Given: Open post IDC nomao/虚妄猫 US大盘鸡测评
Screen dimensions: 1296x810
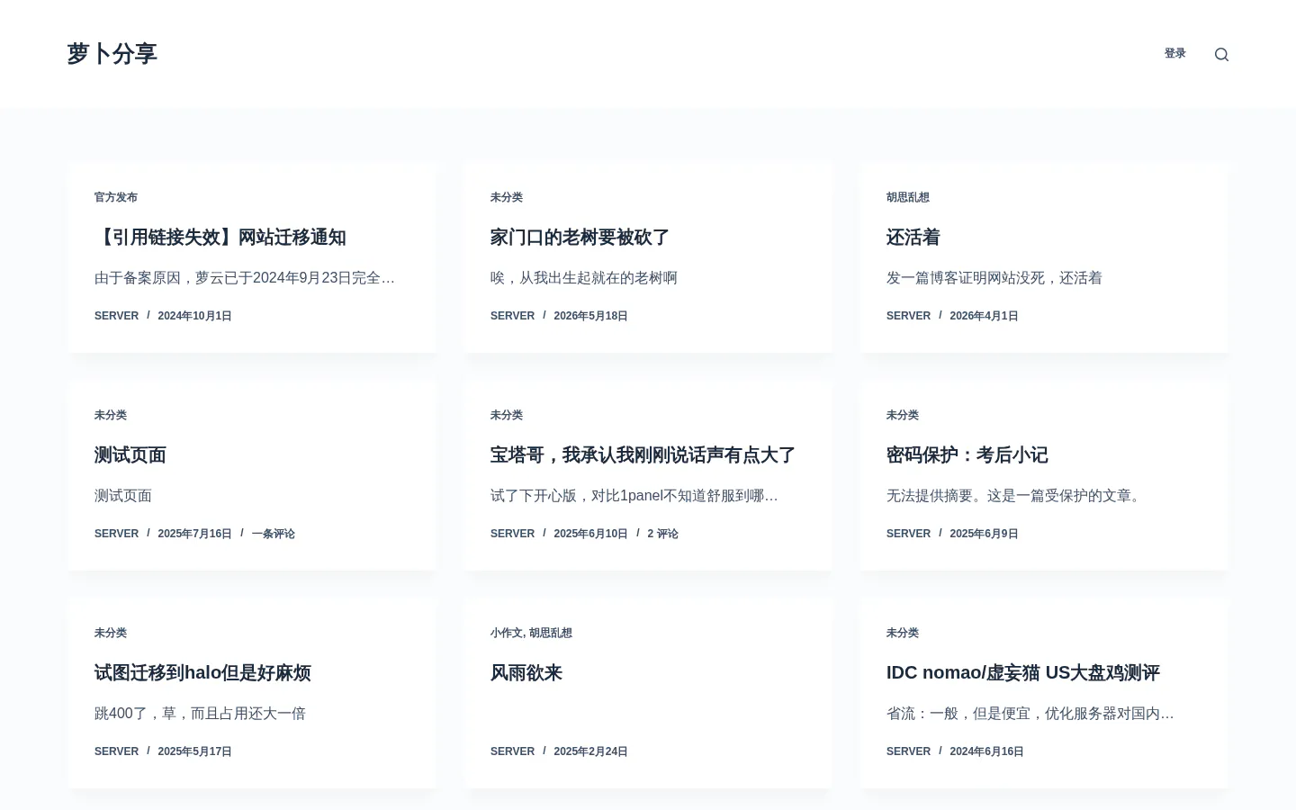Looking at the screenshot, I should click(1023, 673).
